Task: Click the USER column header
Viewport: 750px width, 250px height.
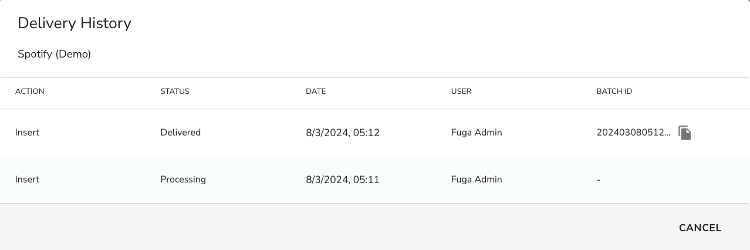Action: [461, 92]
